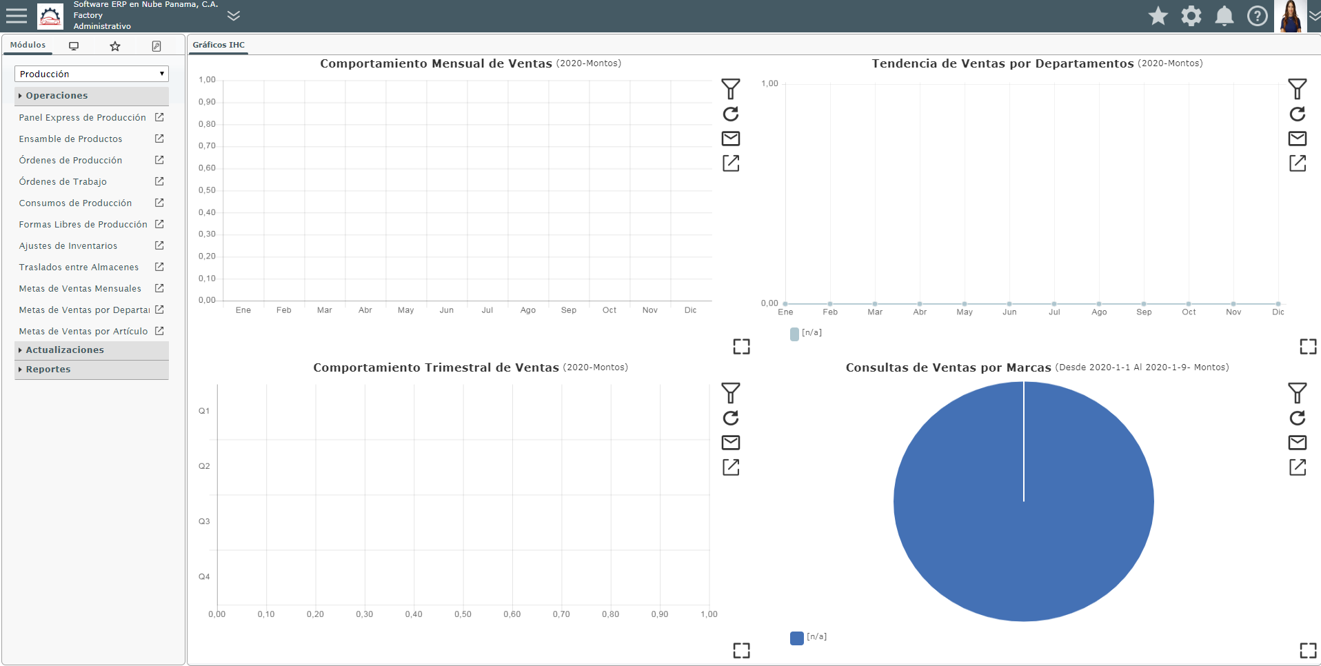Open Órdenes de Producción link
Viewport: 1321px width, 666px height.
tap(70, 161)
